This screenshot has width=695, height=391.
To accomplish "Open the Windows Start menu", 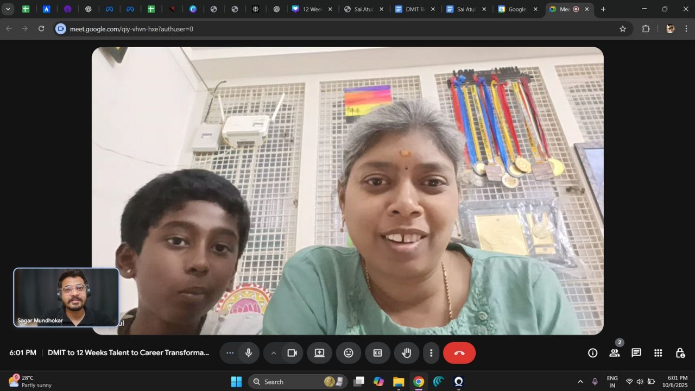I will 236,382.
